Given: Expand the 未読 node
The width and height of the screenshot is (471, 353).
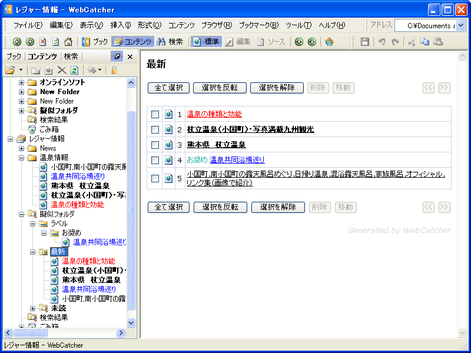Looking at the screenshot, I should (x=32, y=308).
